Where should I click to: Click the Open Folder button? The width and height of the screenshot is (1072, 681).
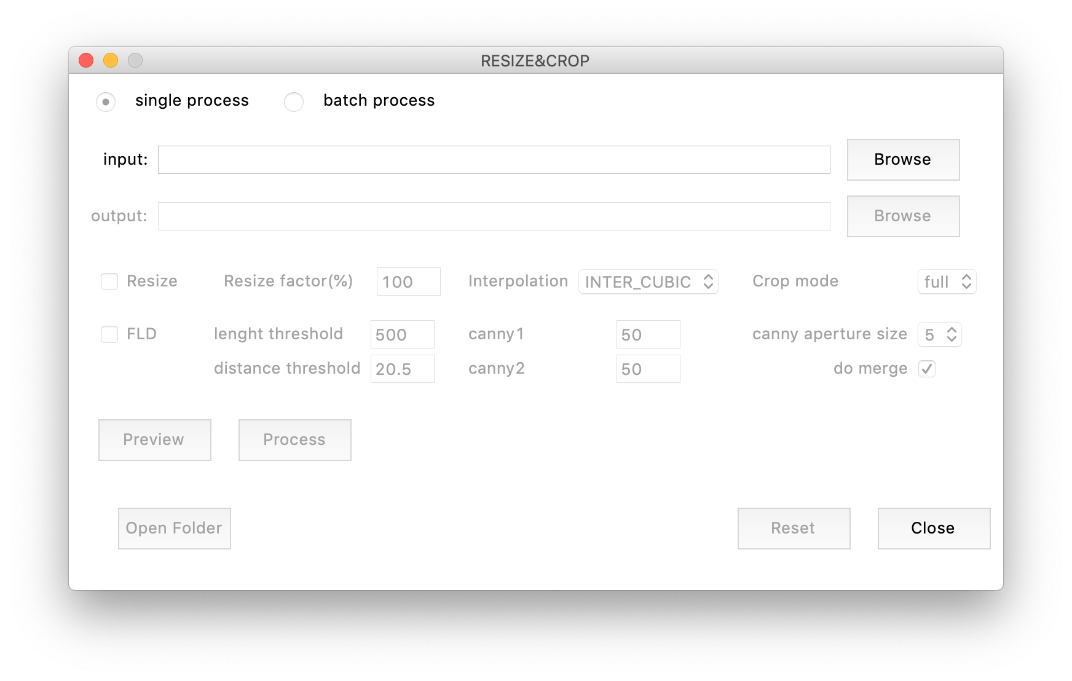pyautogui.click(x=174, y=529)
